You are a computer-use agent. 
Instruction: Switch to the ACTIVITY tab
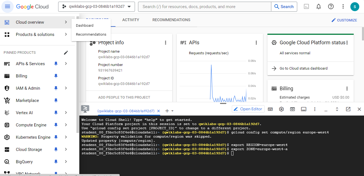point(131,20)
